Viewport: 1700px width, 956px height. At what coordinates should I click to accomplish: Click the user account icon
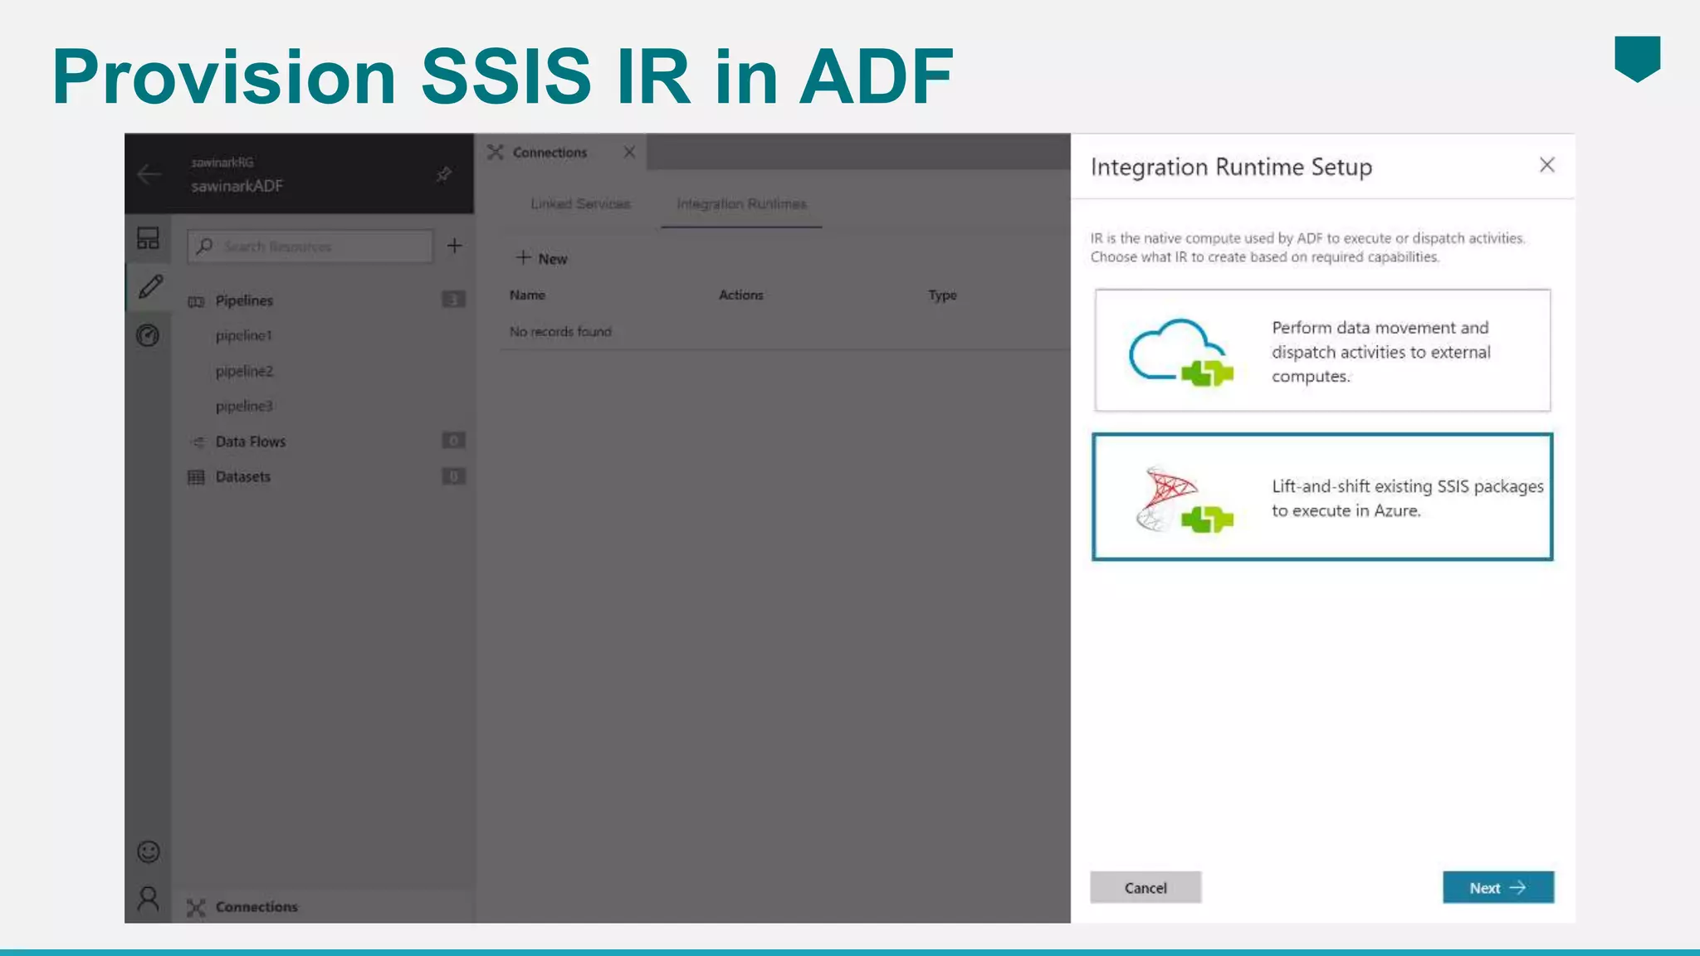click(x=148, y=899)
